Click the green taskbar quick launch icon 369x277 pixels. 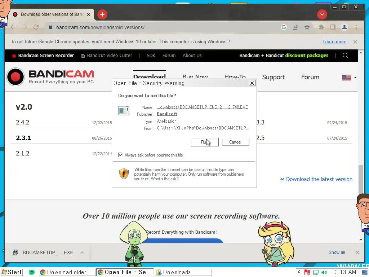tap(32, 272)
